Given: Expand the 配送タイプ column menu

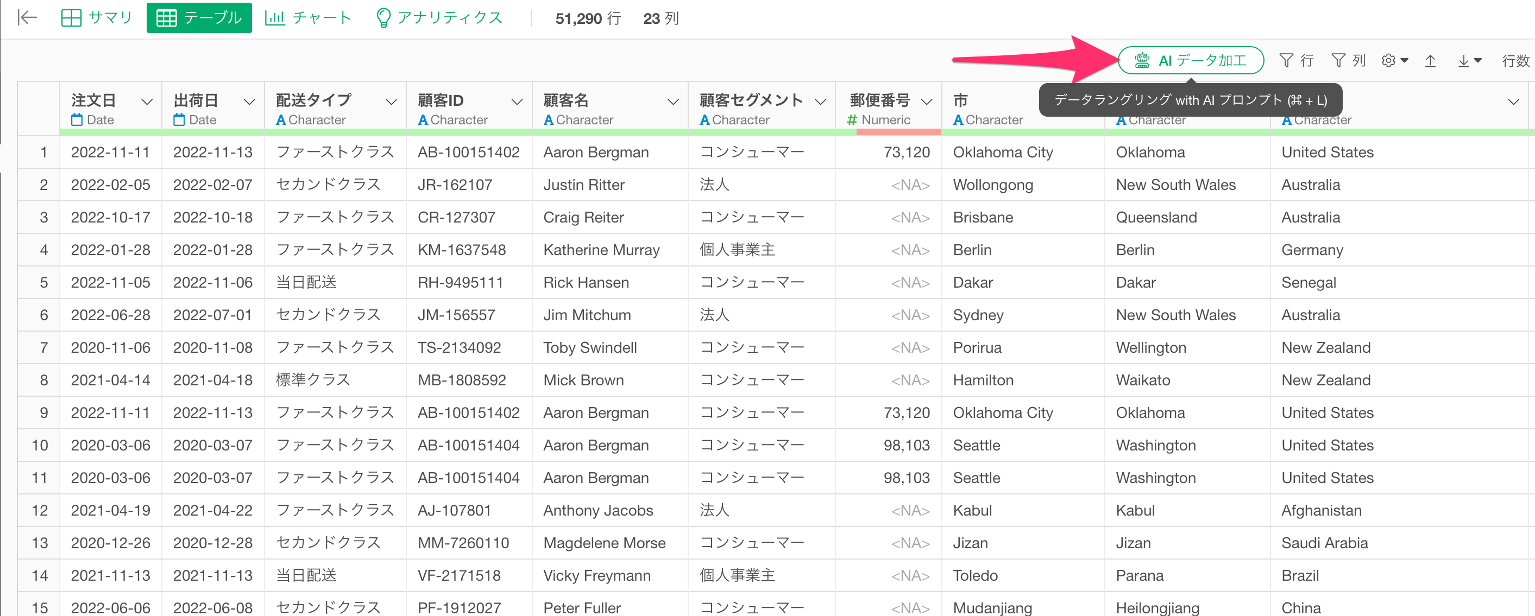Looking at the screenshot, I should coord(391,102).
